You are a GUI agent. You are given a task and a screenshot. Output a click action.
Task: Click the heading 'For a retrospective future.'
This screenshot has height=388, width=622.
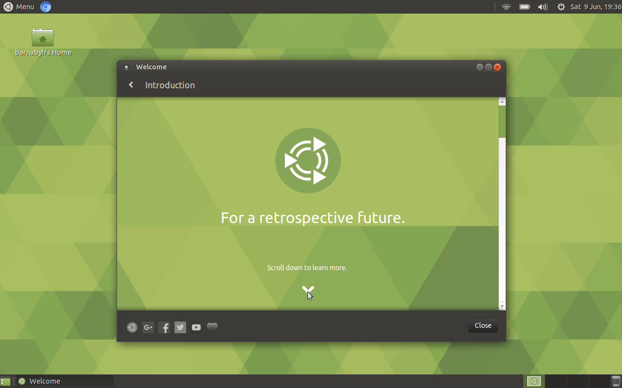tap(313, 218)
